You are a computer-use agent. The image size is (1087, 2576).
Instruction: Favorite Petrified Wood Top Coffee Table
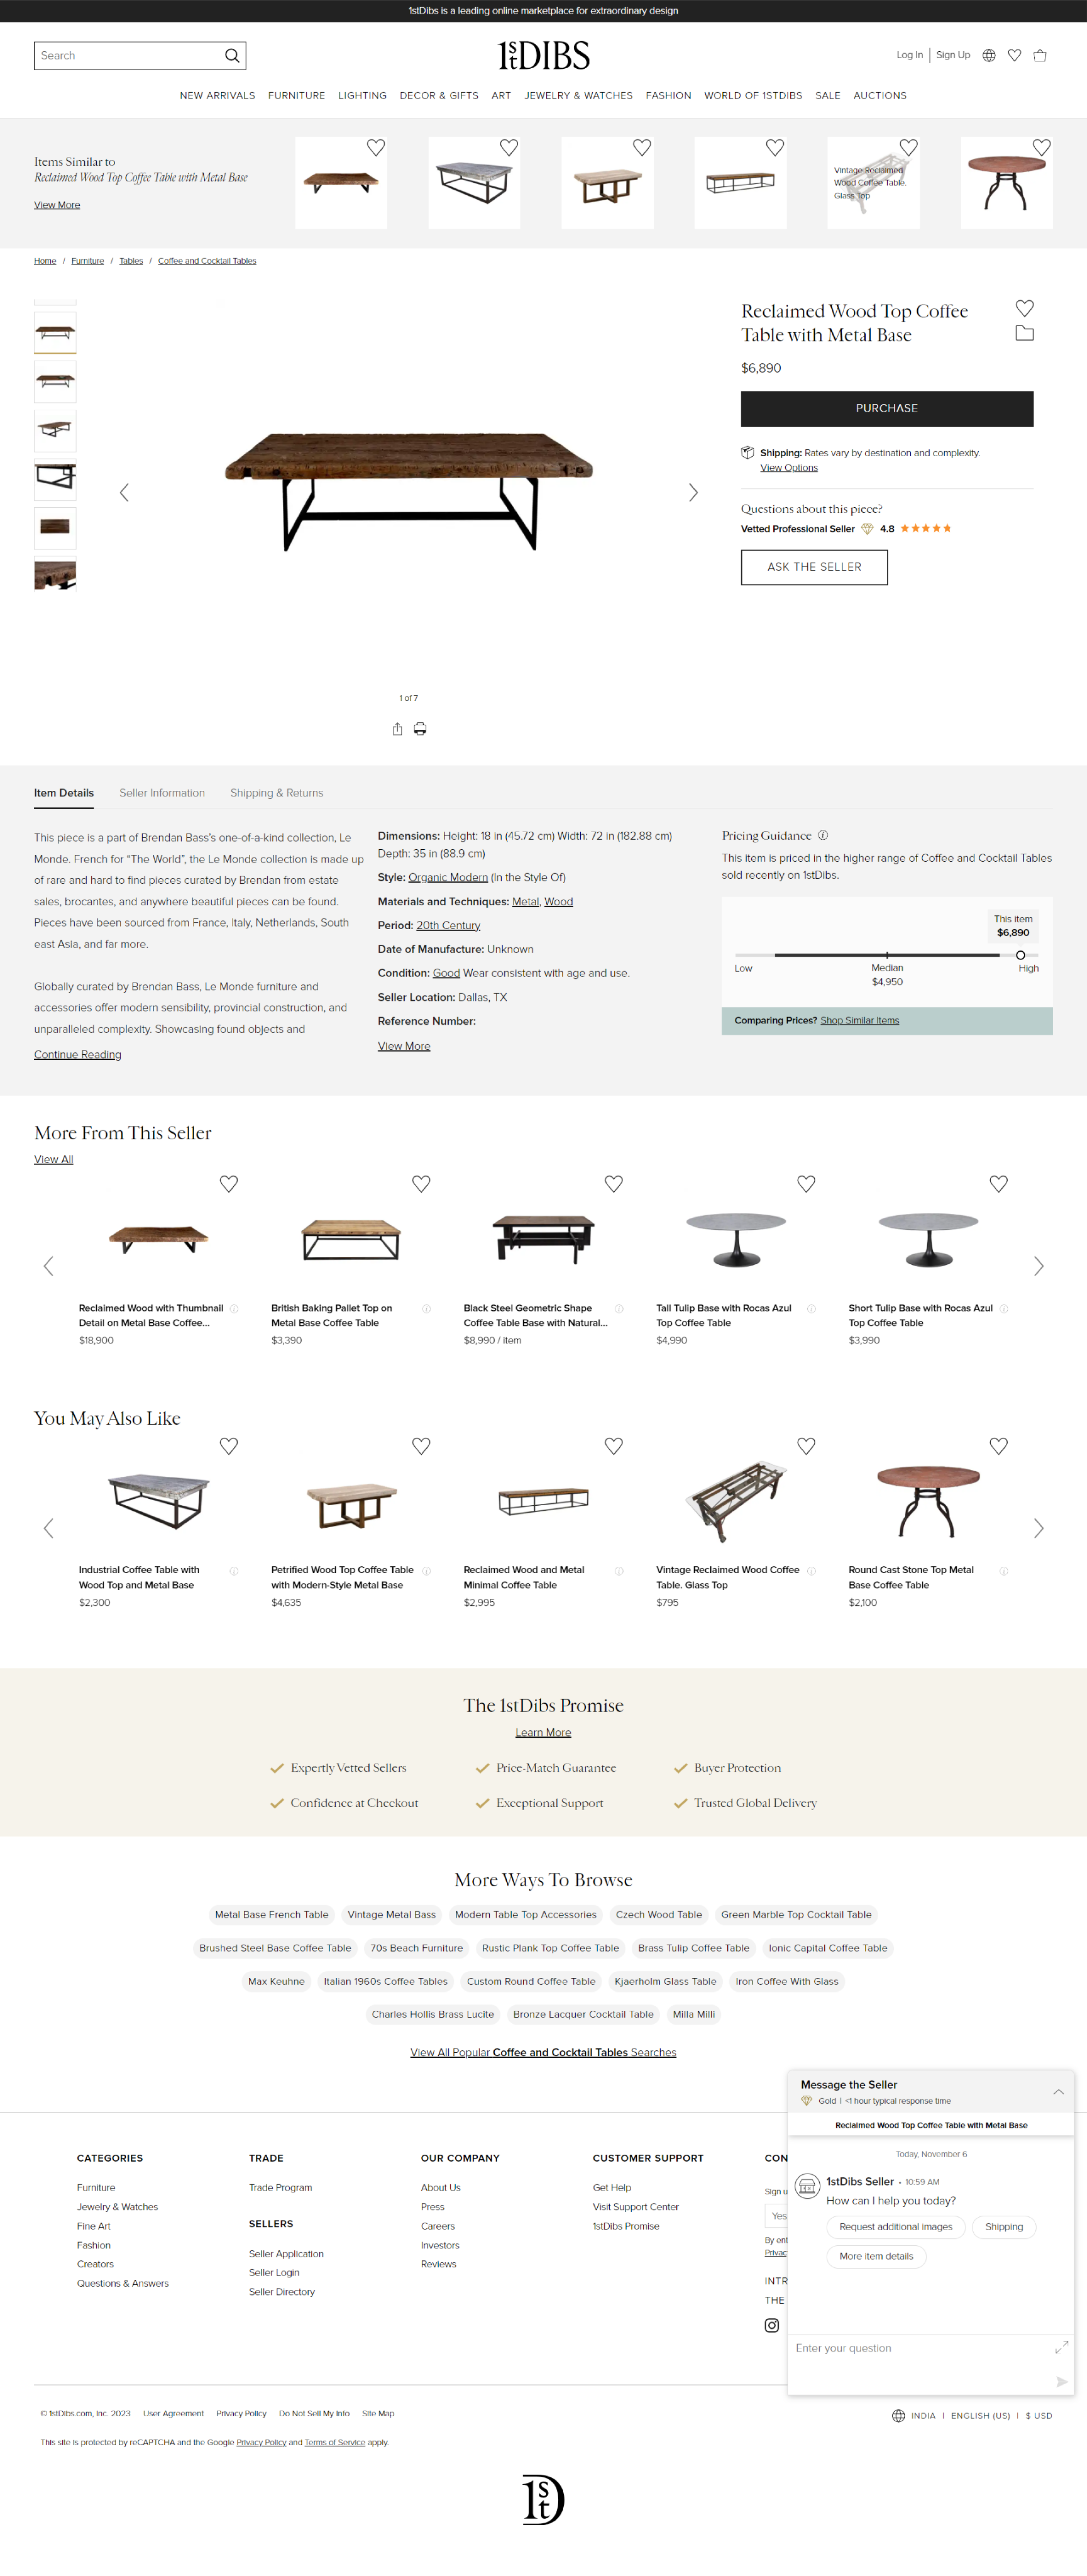click(x=421, y=1446)
